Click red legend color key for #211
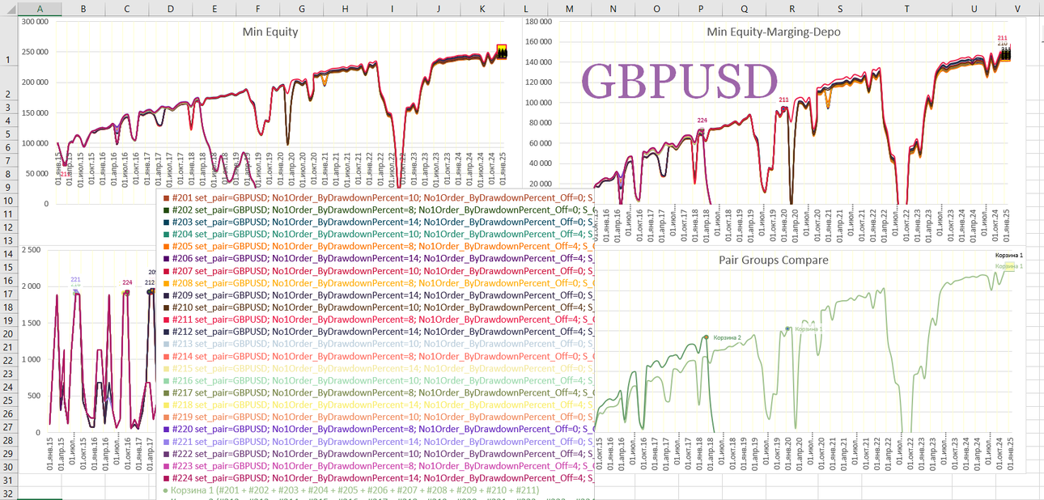The height and width of the screenshot is (500, 1044). click(x=166, y=320)
